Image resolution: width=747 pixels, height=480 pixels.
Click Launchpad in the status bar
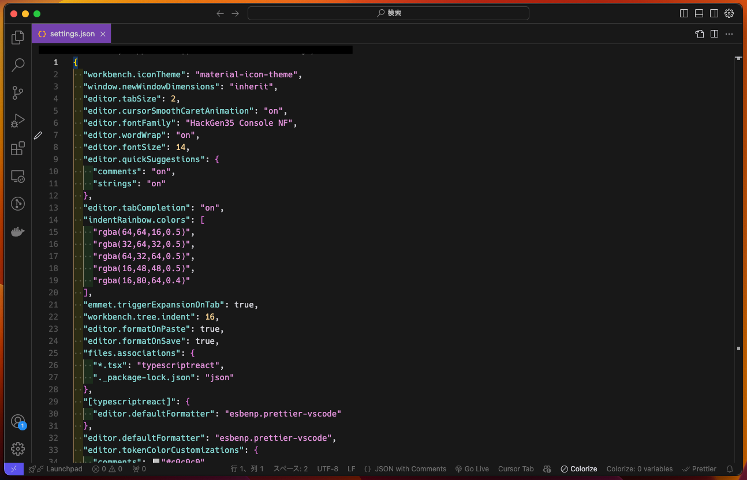click(55, 469)
